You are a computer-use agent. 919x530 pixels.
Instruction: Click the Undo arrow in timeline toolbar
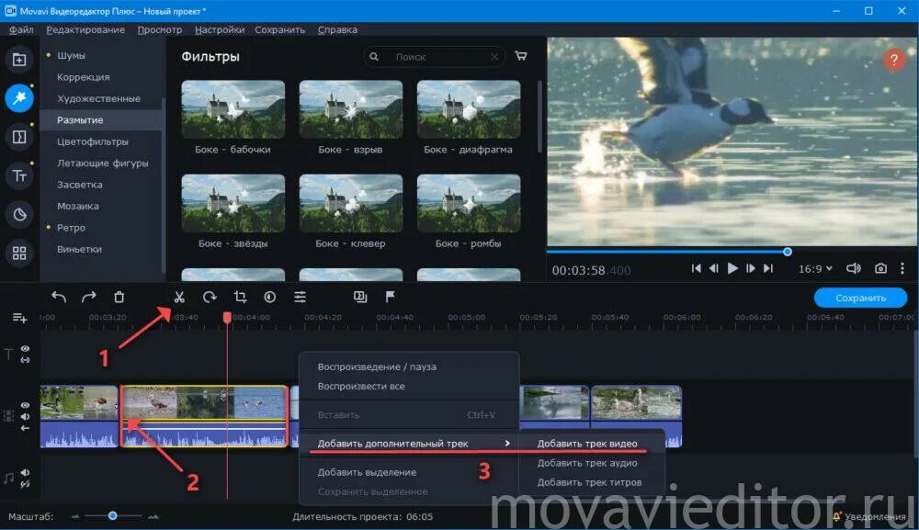point(59,297)
